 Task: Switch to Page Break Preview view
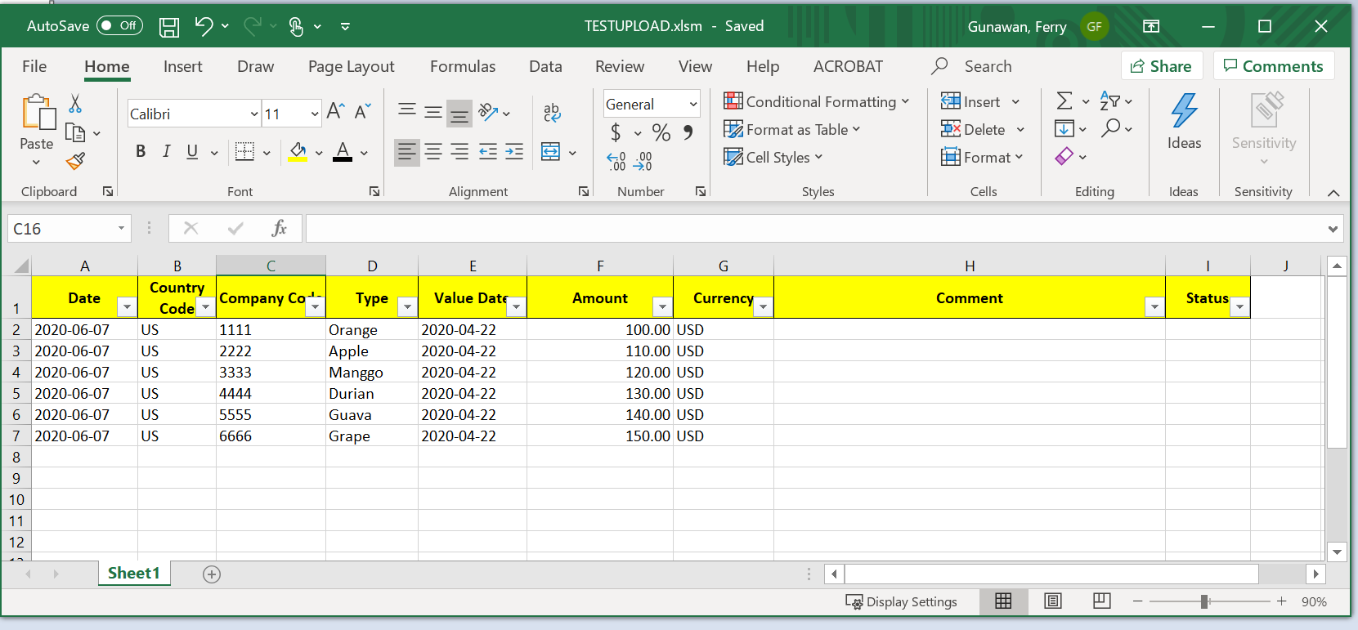1101,601
